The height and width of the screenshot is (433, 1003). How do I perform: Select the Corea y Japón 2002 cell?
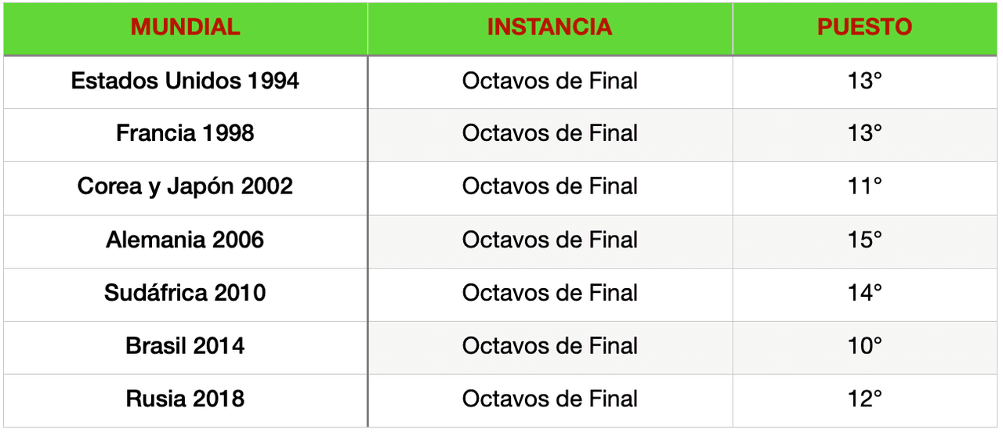(185, 186)
